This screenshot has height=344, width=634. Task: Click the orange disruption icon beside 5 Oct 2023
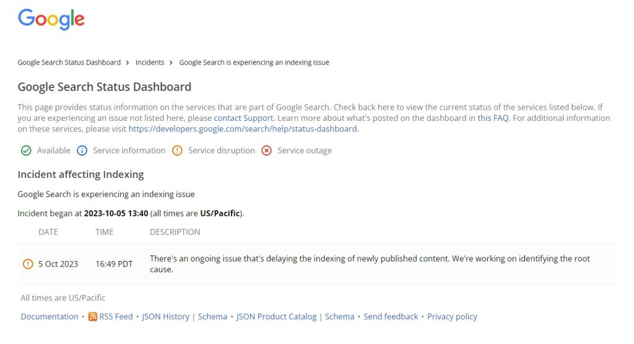pyautogui.click(x=28, y=264)
